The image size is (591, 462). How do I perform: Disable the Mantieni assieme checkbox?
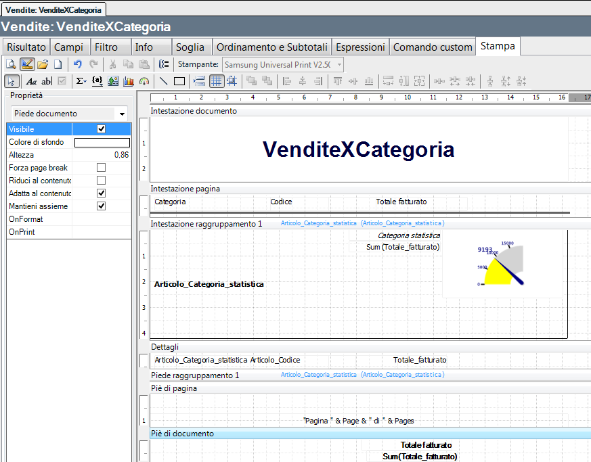[102, 206]
